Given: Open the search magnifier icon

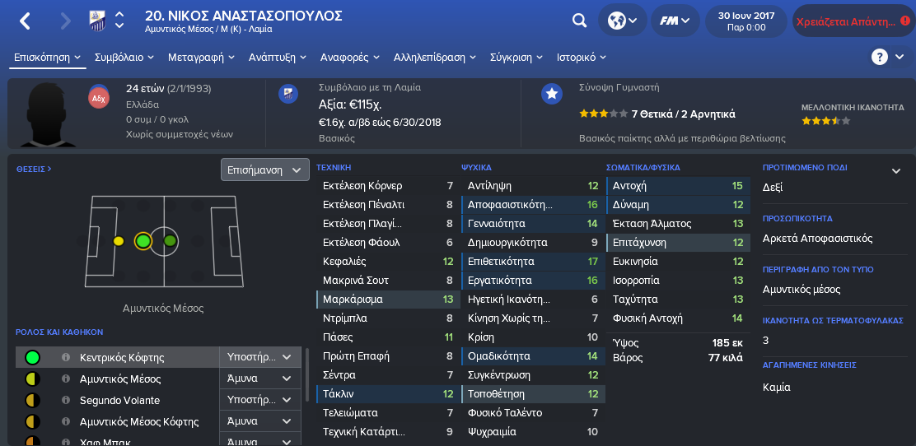Looking at the screenshot, I should (x=579, y=21).
